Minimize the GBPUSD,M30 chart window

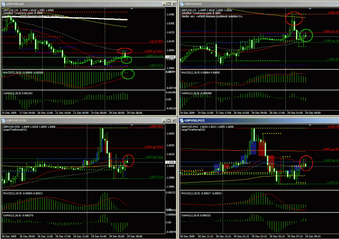pos(164,120)
